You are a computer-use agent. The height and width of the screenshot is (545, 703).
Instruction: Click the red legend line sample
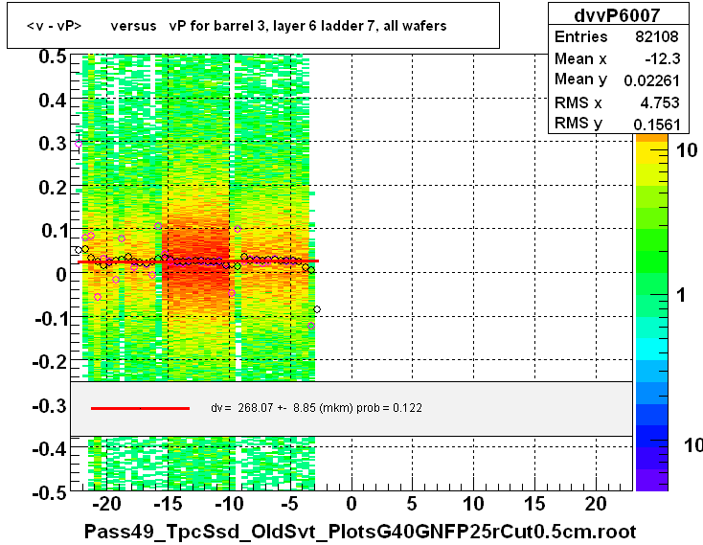[140, 408]
